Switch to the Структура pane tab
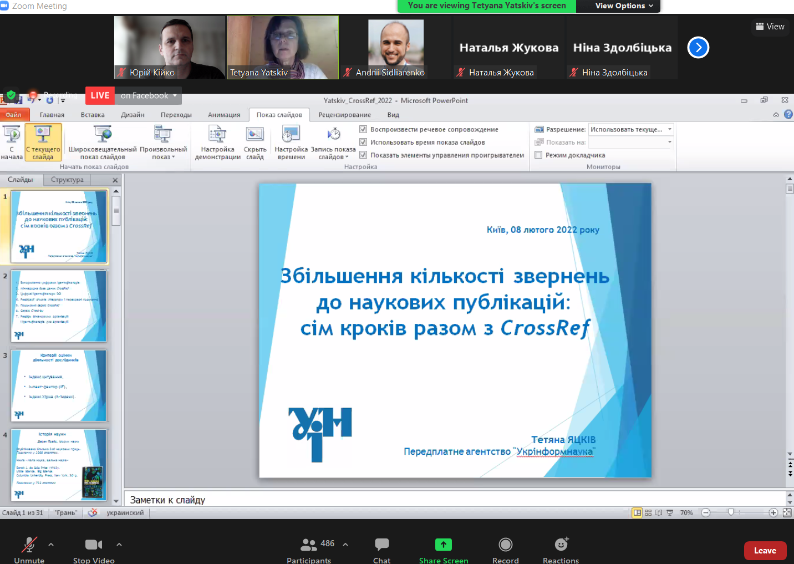 [x=67, y=180]
